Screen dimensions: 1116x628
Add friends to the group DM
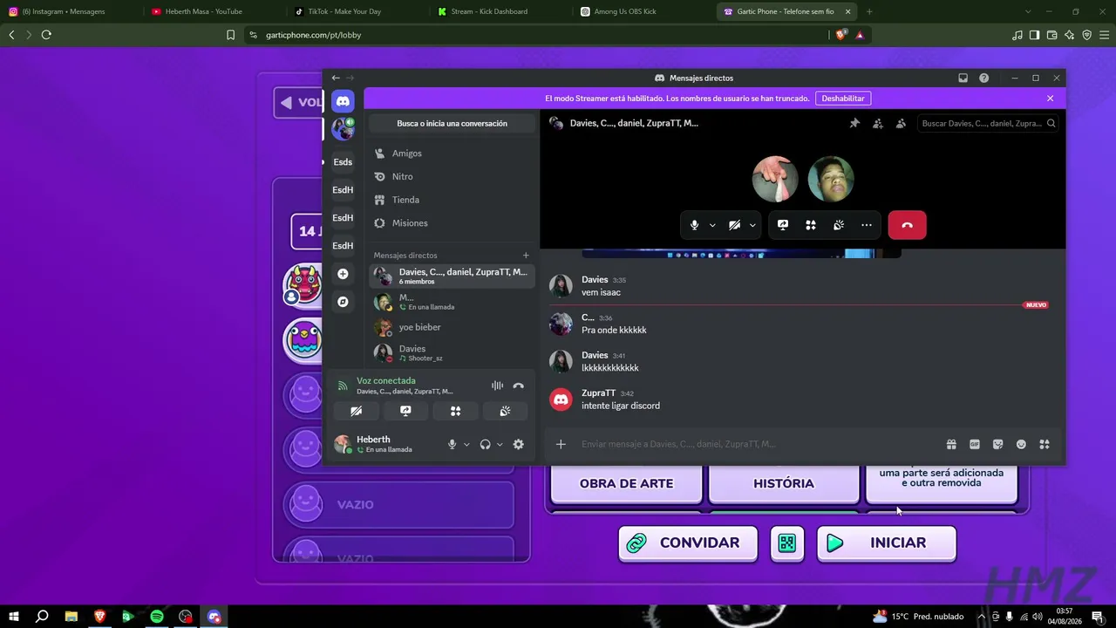(x=878, y=123)
